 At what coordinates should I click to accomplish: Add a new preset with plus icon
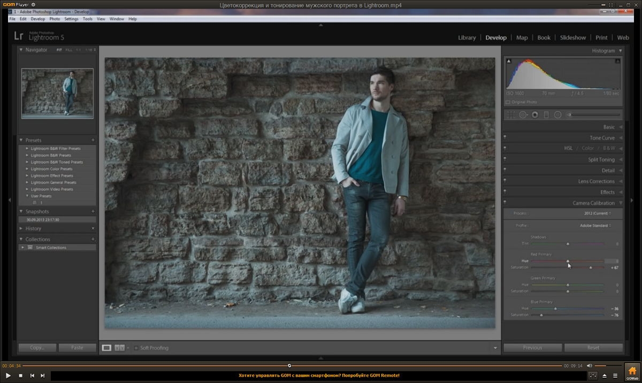pyautogui.click(x=93, y=140)
